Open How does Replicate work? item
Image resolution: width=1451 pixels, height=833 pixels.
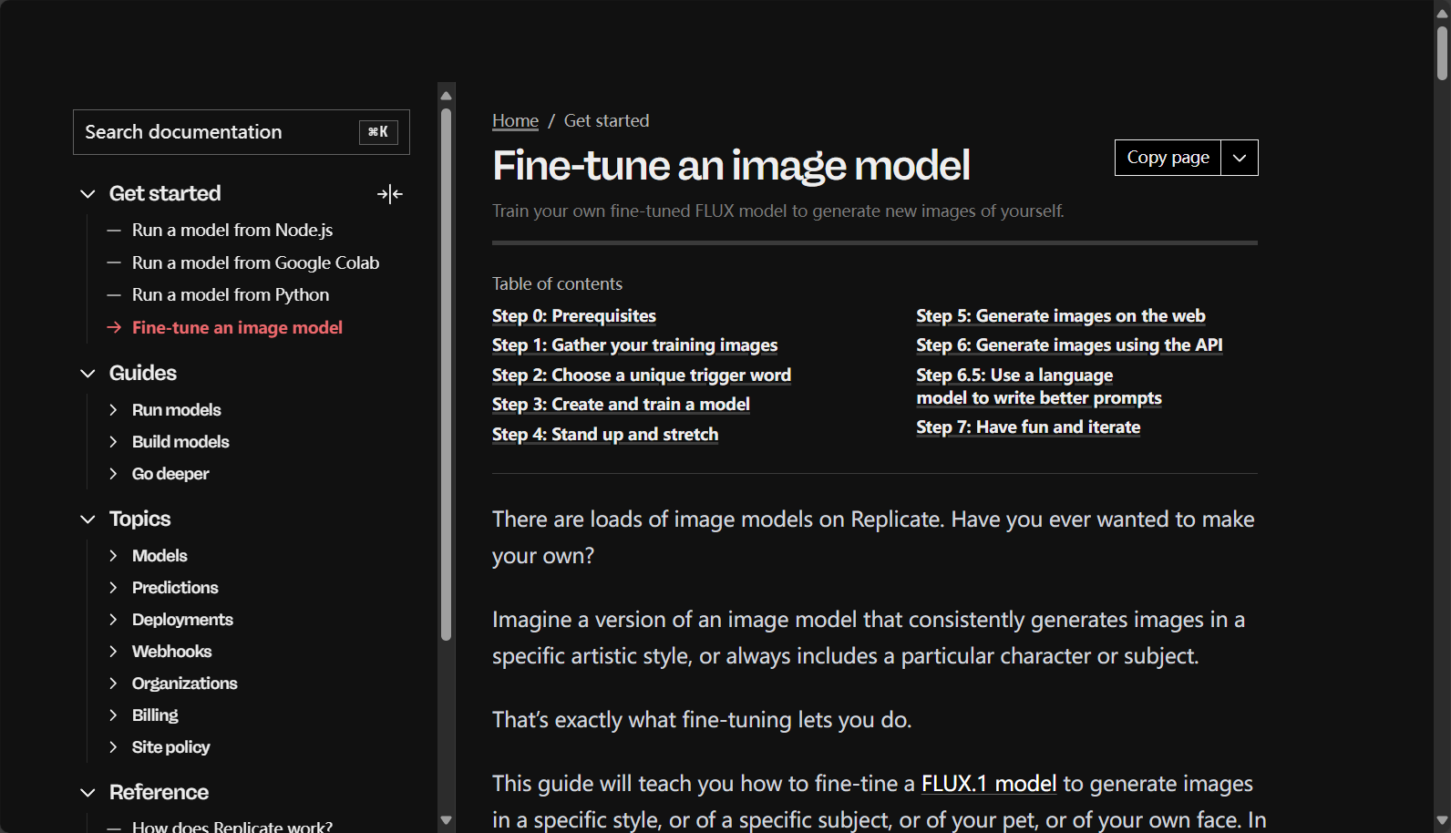coord(232,827)
